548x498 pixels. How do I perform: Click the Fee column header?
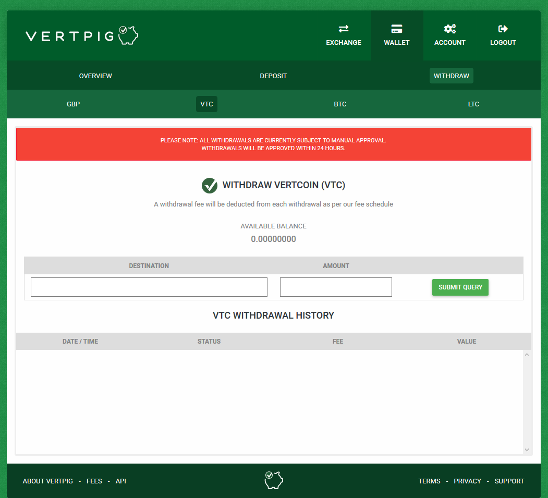pyautogui.click(x=338, y=342)
